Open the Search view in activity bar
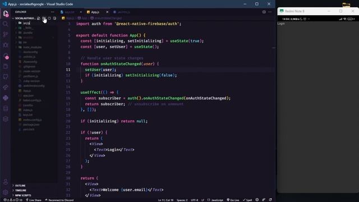Viewport: 359px width, 202px height. coord(6,24)
